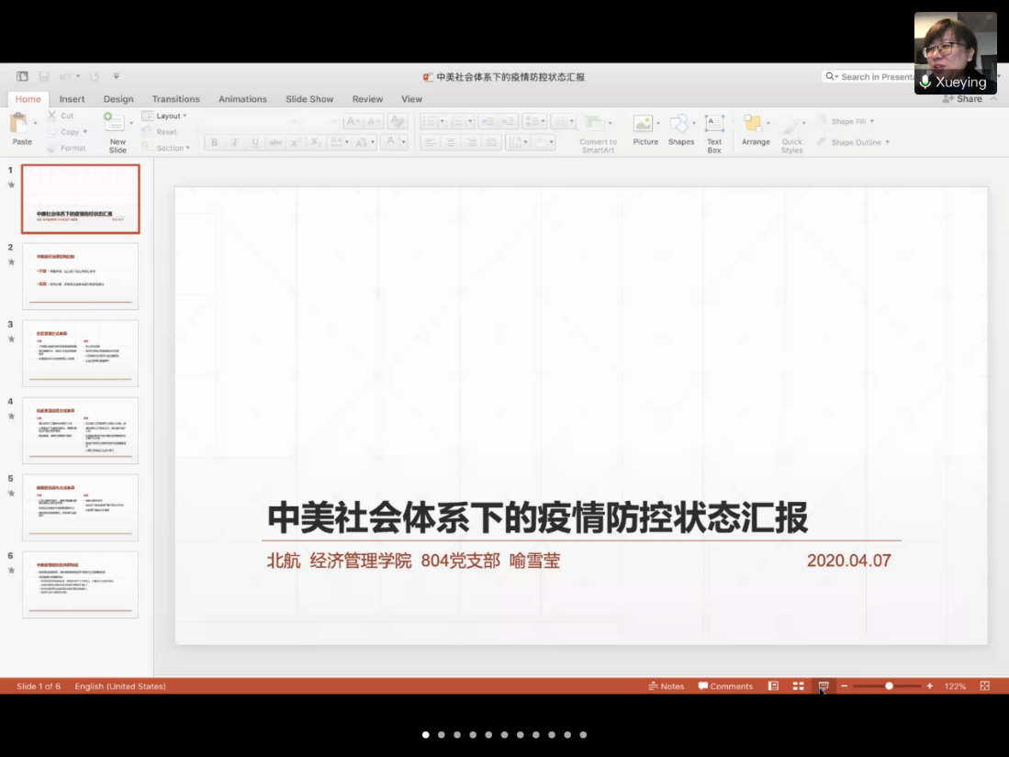
Task: Switch to Slide Sorter view icon
Action: pyautogui.click(x=799, y=686)
